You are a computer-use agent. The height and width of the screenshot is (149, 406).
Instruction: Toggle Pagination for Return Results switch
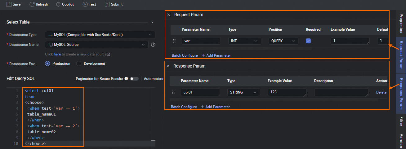pos(134,79)
